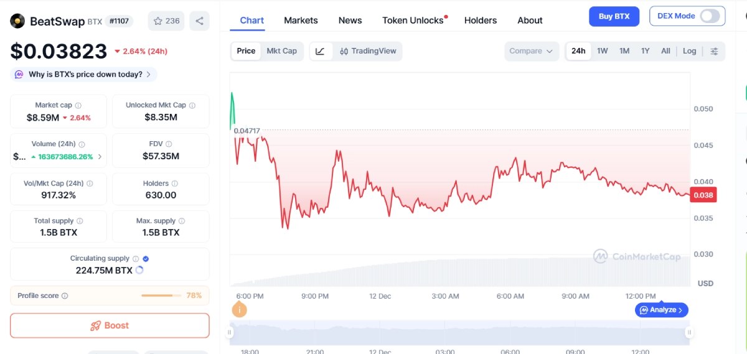Enable Log scale on chart
Screen dimensions: 747x354
[689, 51]
